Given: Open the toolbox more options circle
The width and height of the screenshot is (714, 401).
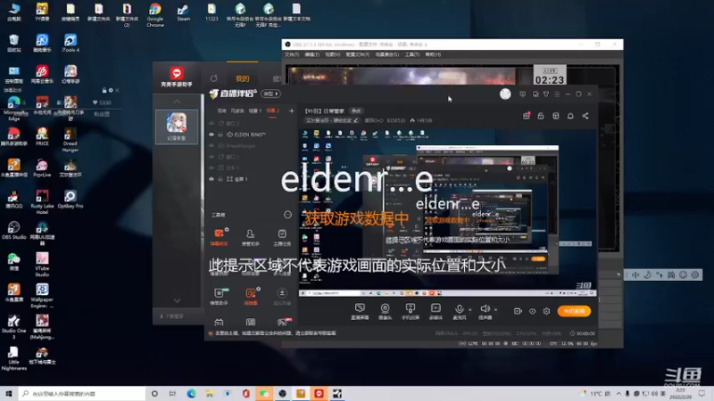Looking at the screenshot, I should pos(287,215).
